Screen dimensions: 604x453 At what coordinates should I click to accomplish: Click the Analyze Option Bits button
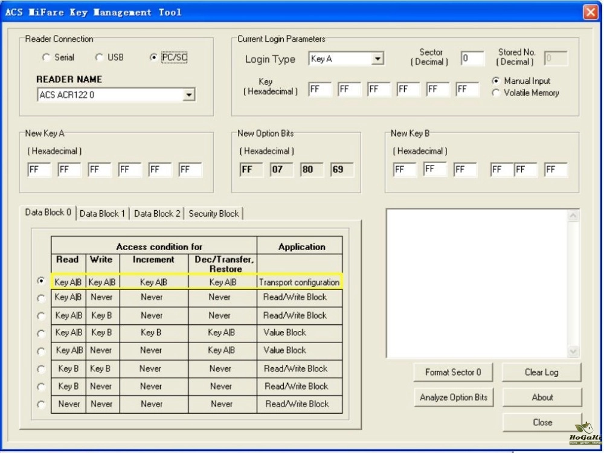click(x=453, y=397)
